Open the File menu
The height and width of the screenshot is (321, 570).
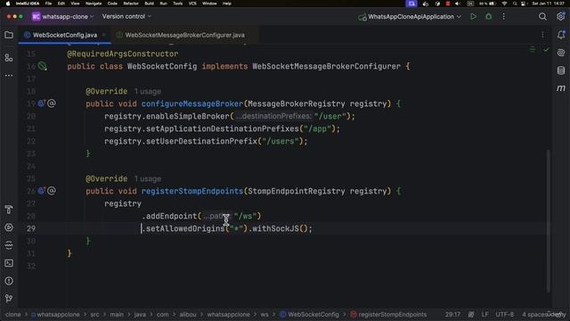48,4
